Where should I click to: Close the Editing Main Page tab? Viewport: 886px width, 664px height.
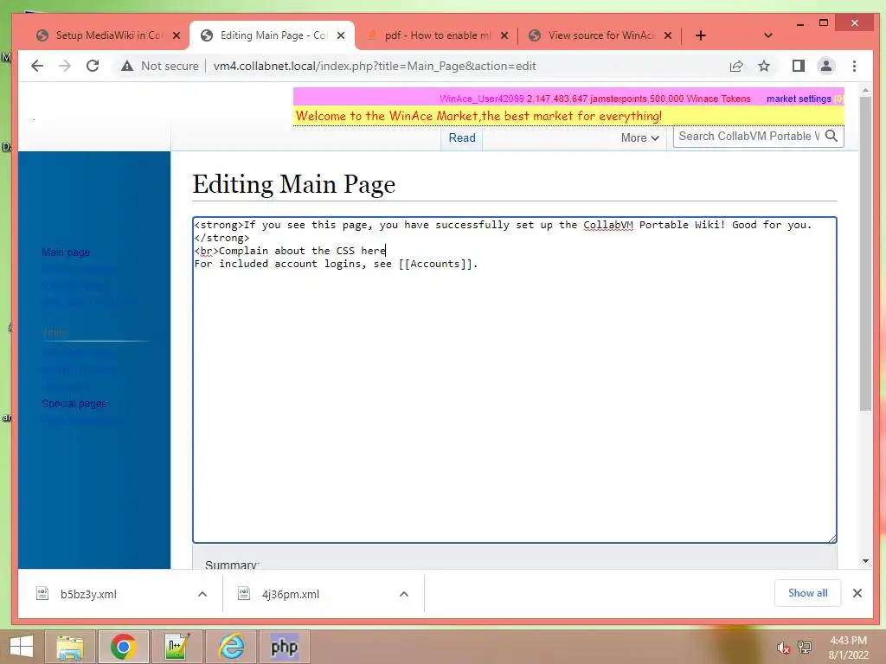pyautogui.click(x=341, y=35)
